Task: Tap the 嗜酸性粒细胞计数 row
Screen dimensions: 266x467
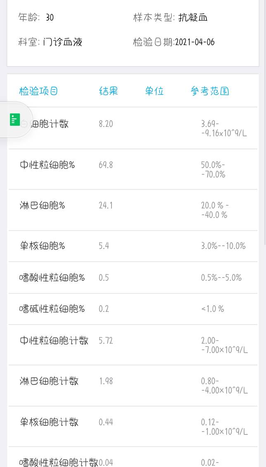Action: click(x=133, y=457)
